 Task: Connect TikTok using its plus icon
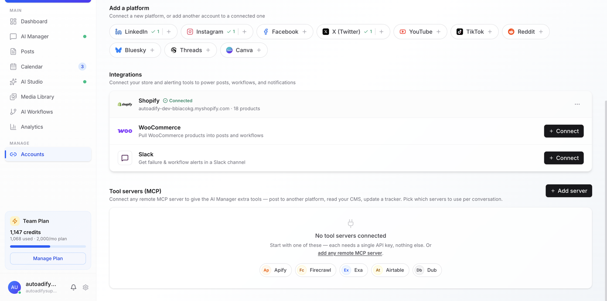tap(490, 32)
